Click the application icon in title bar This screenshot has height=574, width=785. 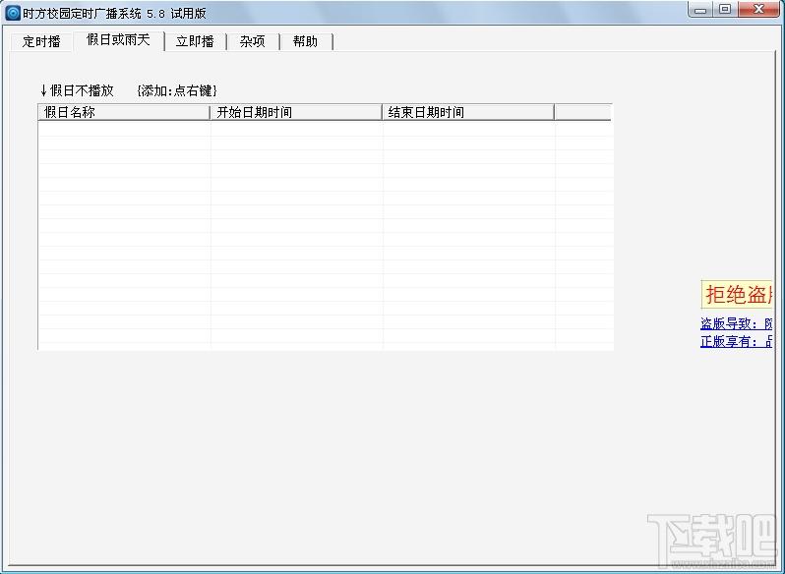point(13,13)
